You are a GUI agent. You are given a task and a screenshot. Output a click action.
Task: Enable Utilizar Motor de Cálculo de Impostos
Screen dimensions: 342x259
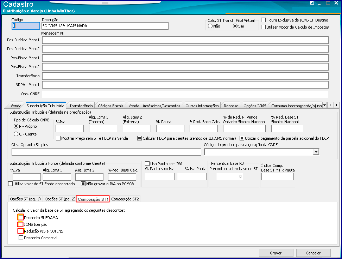coord(264,27)
